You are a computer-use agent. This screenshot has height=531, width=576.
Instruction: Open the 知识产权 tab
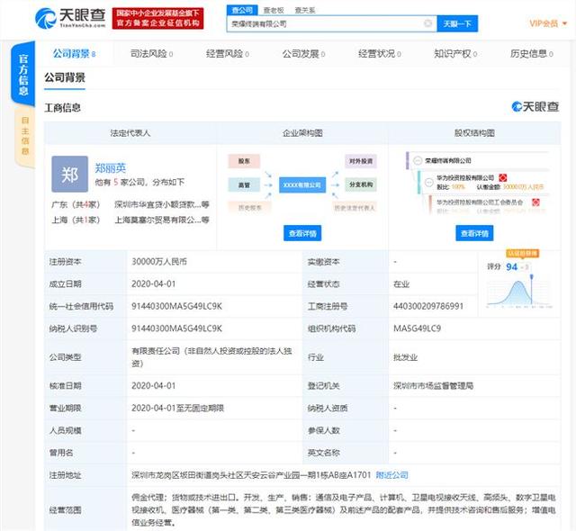[455, 54]
